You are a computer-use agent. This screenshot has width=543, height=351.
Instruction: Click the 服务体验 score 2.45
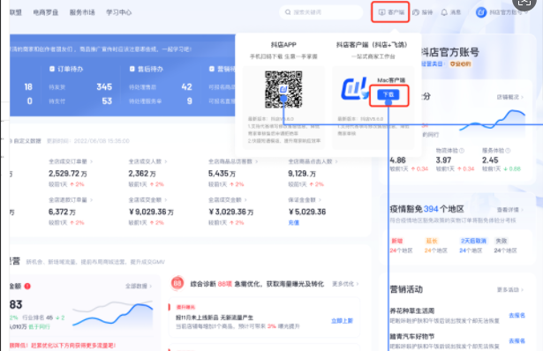pyautogui.click(x=490, y=161)
